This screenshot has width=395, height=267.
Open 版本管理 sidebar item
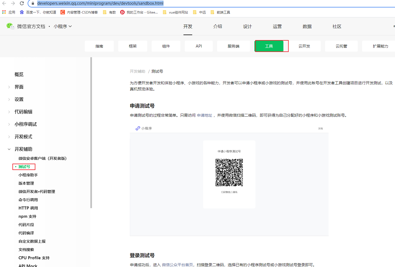[x=26, y=183]
